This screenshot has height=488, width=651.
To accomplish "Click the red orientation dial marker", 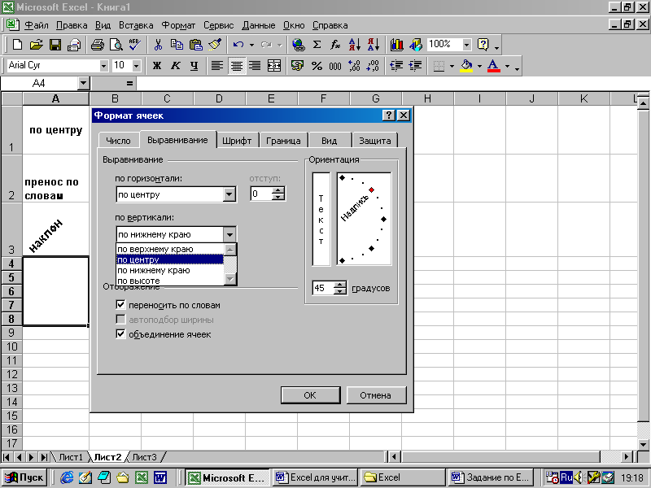I will coord(372,190).
